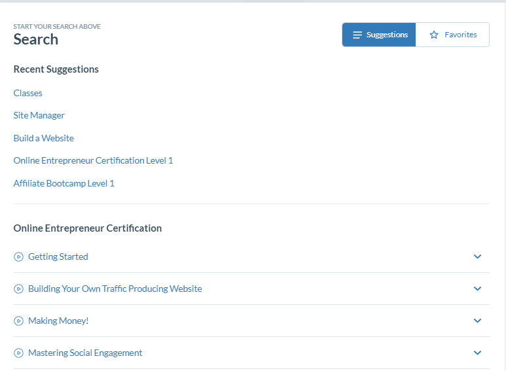Screen dimensions: 506x371
Task: Expand Mastering Social Engagement chevron
Action: click(477, 353)
